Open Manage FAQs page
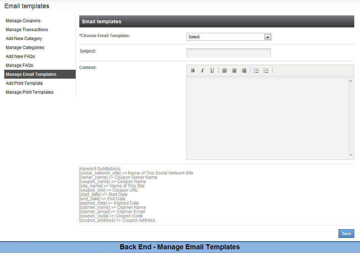The width and height of the screenshot is (360, 255). [19, 65]
